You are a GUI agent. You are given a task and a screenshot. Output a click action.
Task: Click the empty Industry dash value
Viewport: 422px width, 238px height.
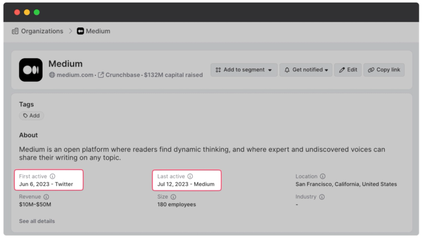297,204
